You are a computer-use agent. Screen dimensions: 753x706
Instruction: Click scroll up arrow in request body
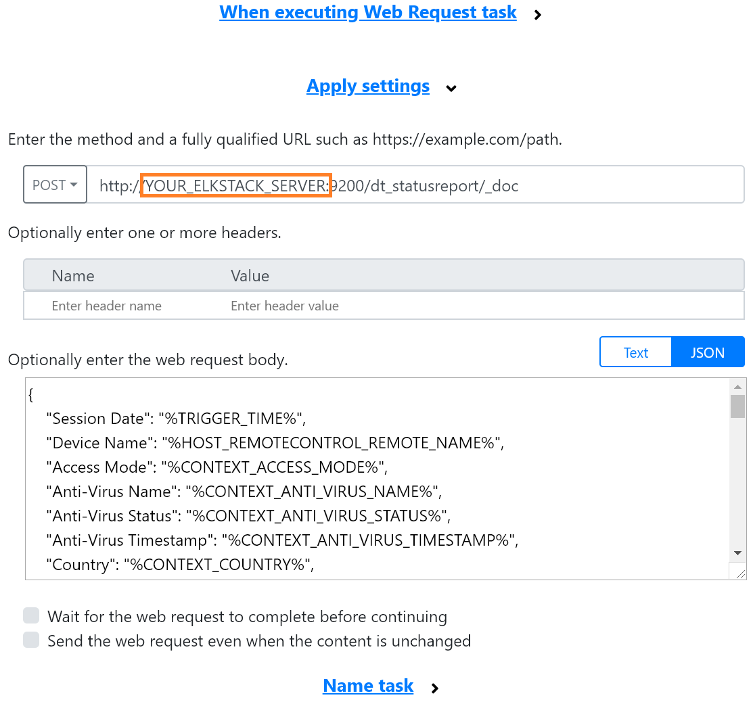click(x=737, y=386)
